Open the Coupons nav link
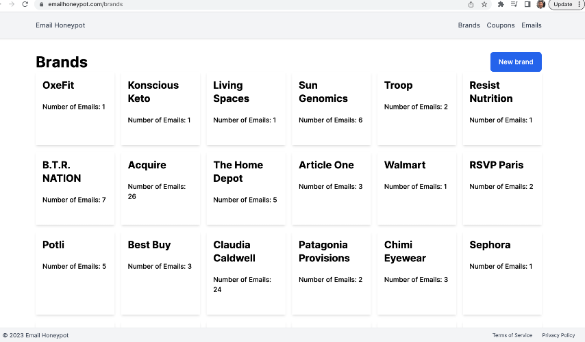This screenshot has height=342, width=585. (x=500, y=25)
